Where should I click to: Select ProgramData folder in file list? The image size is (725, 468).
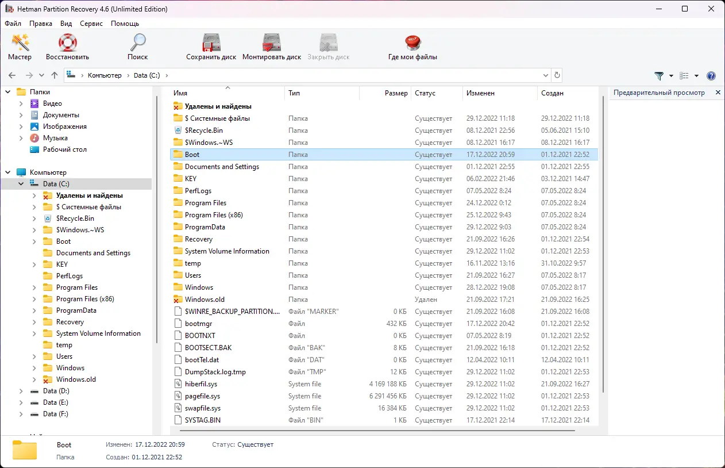pos(384,227)
